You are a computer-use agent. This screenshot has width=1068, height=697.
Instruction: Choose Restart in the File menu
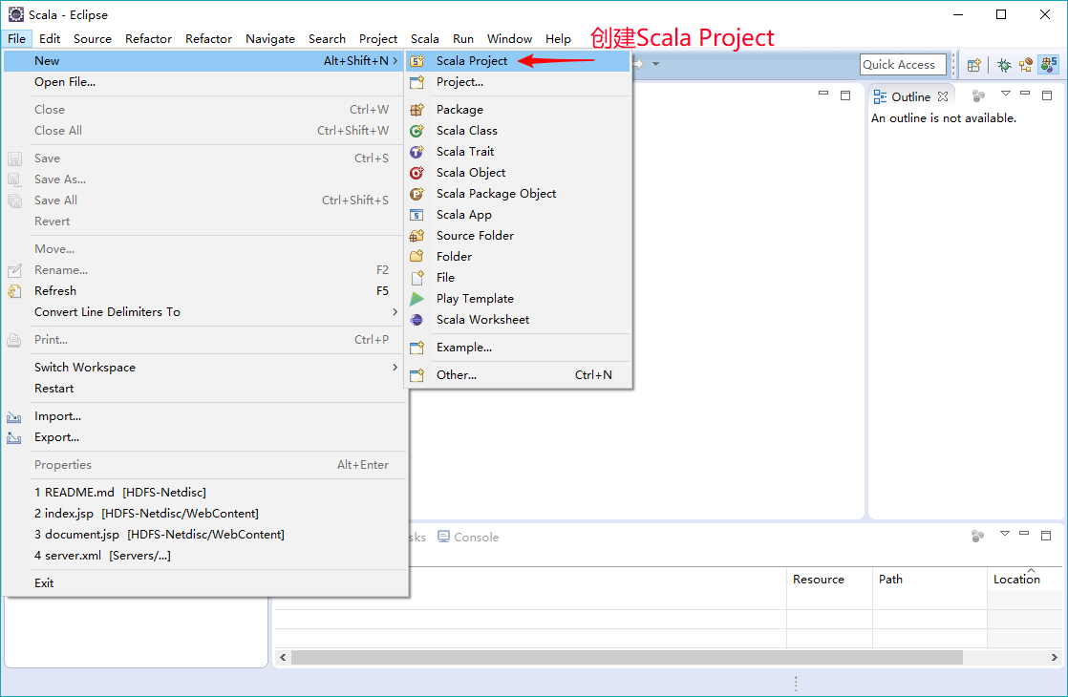(204, 388)
